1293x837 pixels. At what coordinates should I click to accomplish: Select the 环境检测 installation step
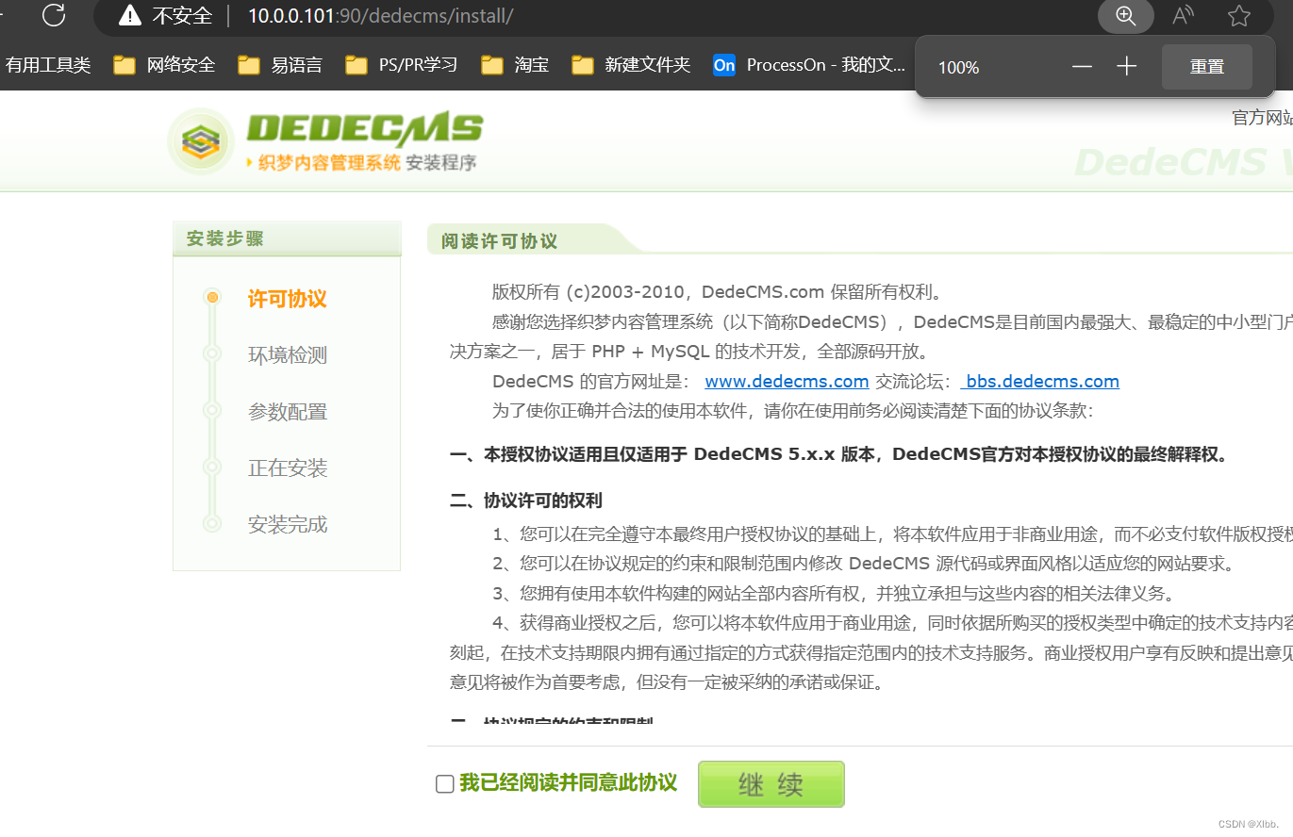coord(287,355)
